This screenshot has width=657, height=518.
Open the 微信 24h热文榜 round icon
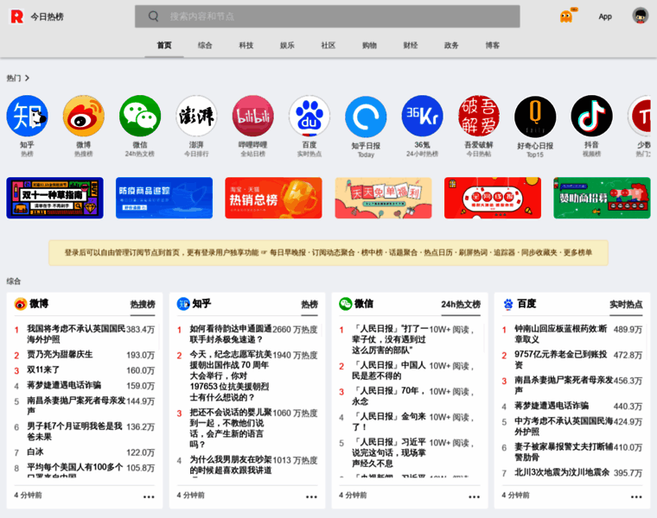tap(140, 116)
